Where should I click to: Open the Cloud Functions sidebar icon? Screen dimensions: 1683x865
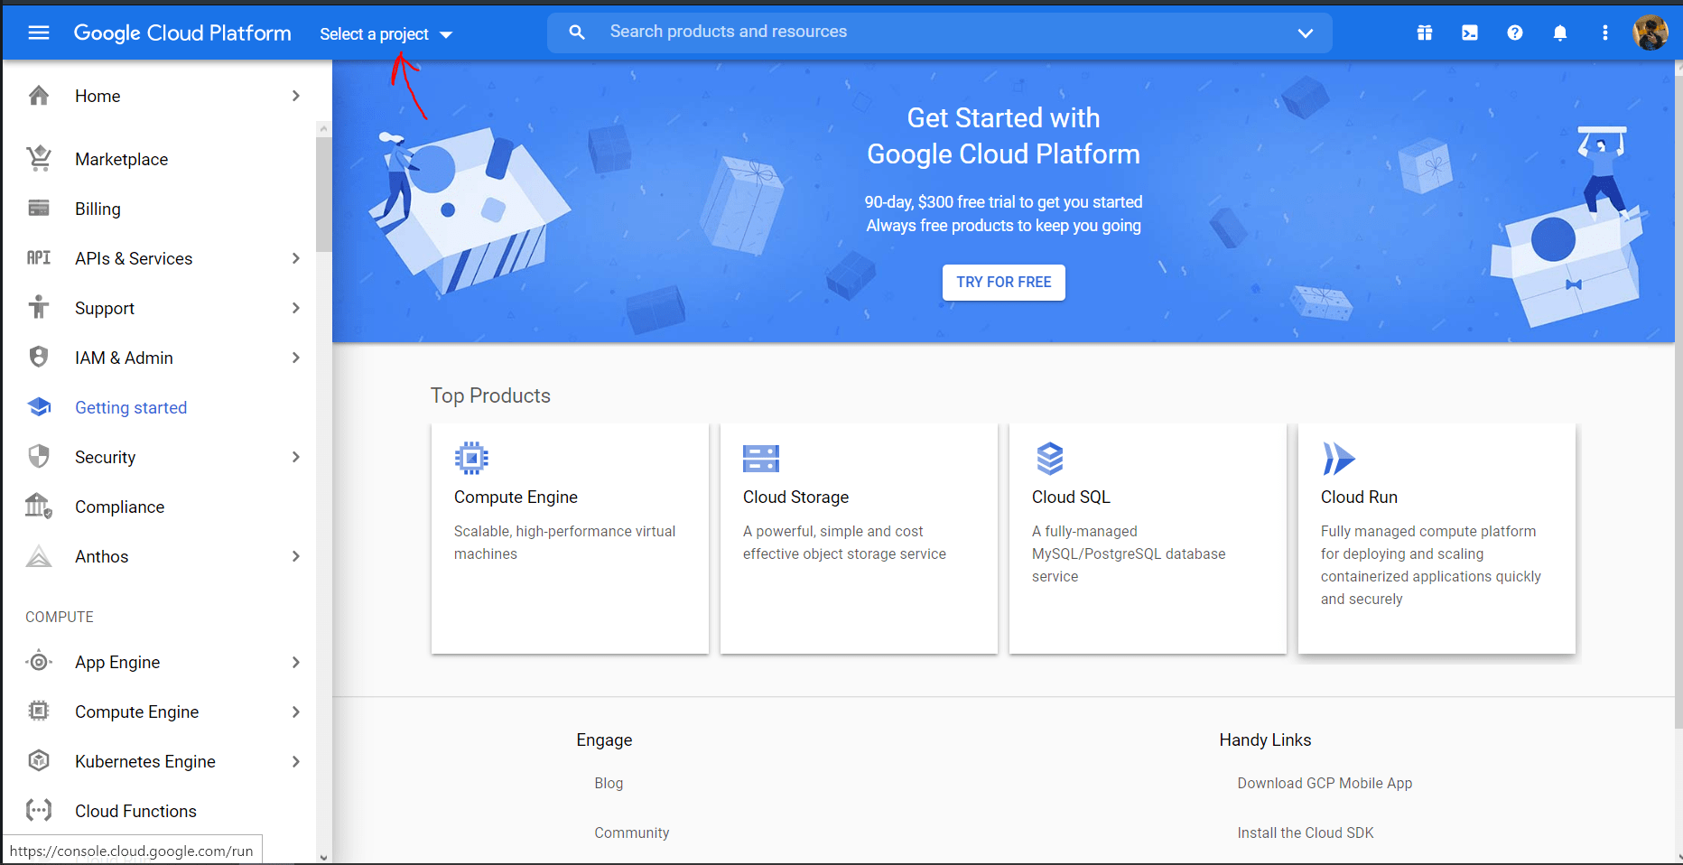coord(39,810)
